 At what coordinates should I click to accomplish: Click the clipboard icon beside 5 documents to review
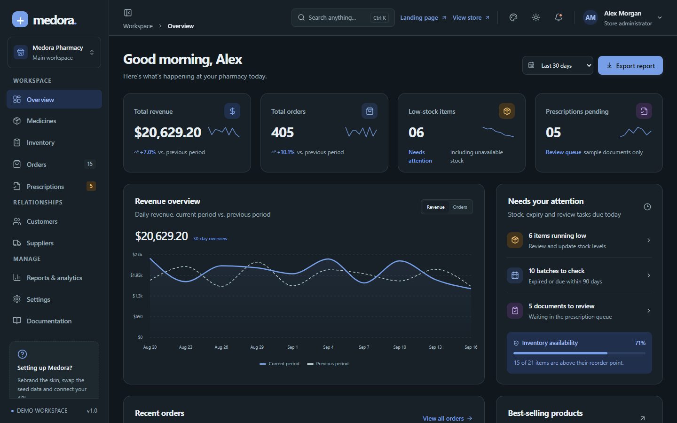tap(515, 311)
